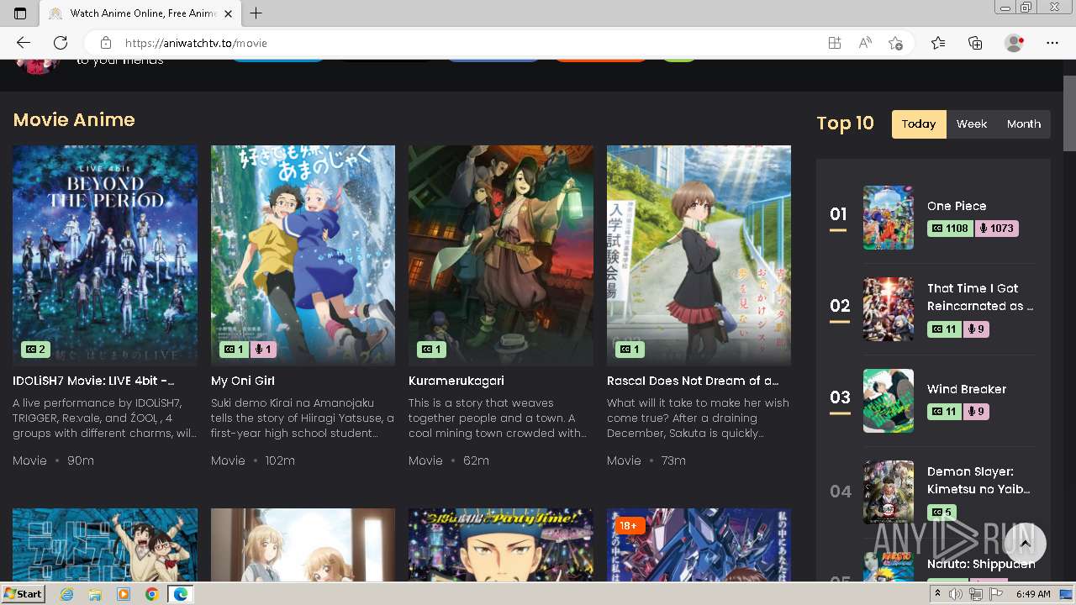Add this page to favorites

(895, 43)
